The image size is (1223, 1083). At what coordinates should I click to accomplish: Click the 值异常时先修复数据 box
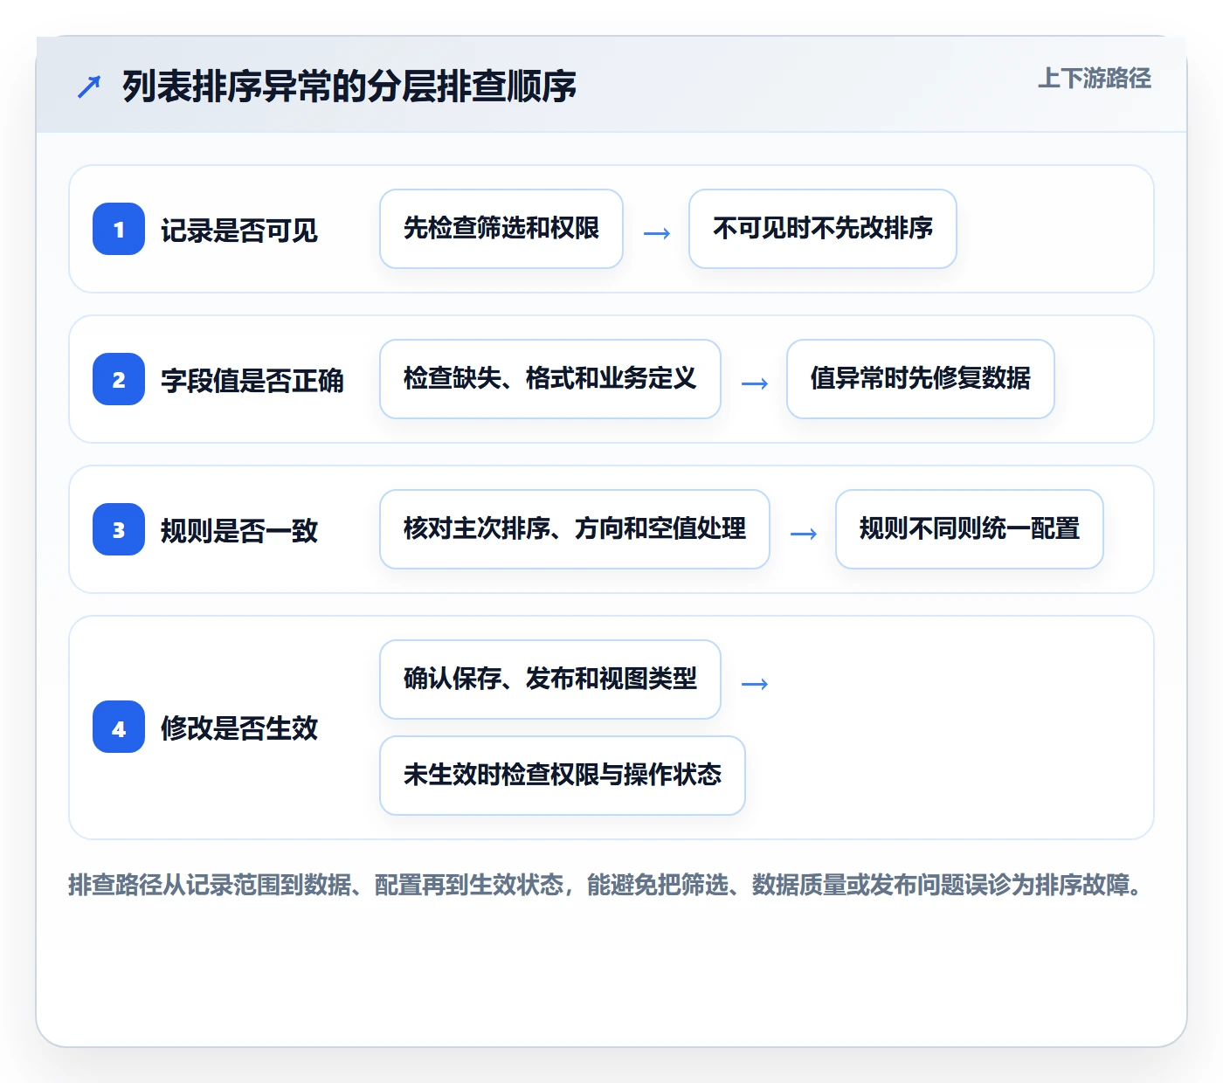[921, 379]
